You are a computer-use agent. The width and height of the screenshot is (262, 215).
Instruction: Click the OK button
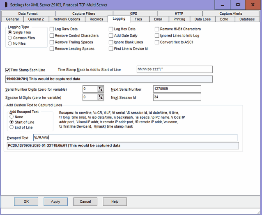26,201
